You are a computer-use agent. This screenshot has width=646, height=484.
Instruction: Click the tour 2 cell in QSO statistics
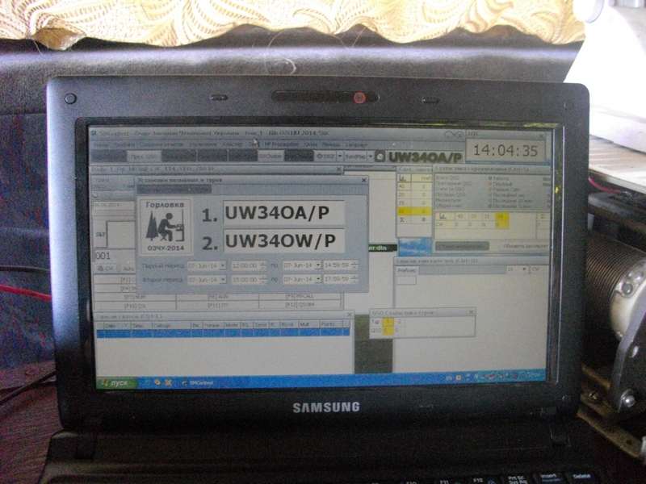[x=398, y=321]
